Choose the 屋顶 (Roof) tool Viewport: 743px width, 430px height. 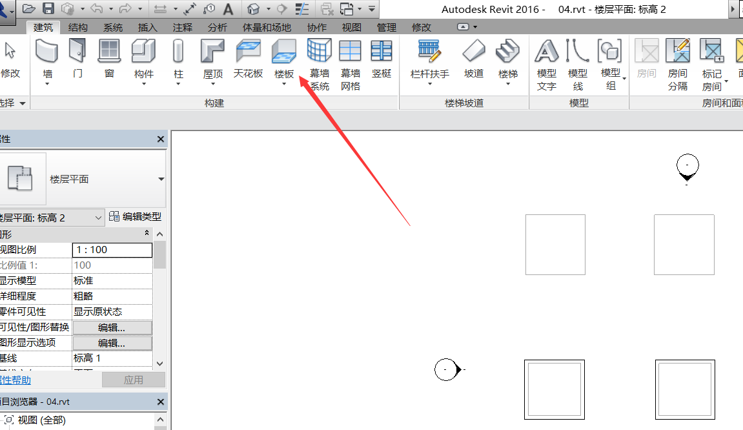(212, 52)
